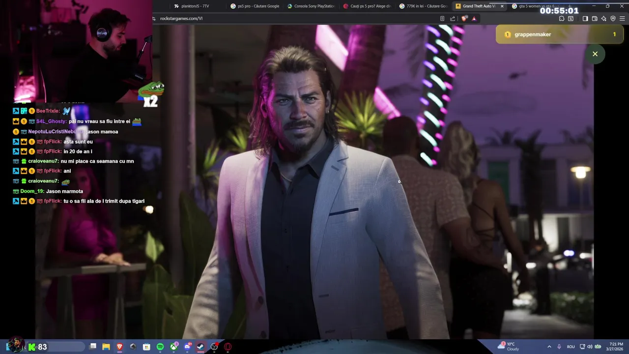Expand the hidden system tray icons
This screenshot has width=629, height=354.
point(549,347)
